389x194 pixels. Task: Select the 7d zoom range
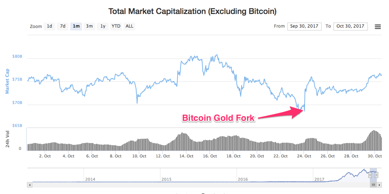[x=63, y=26]
